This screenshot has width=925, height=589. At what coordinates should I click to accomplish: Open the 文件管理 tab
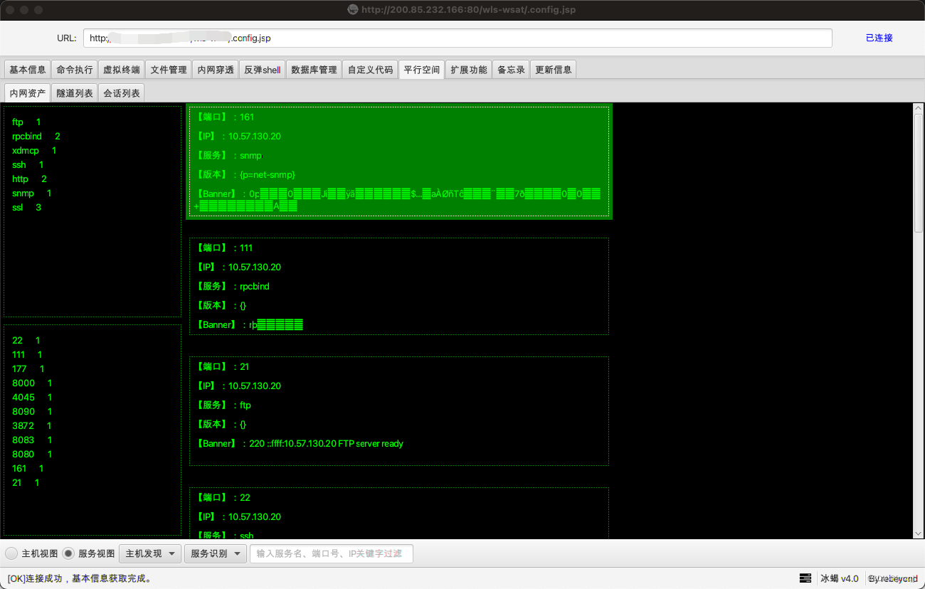pos(168,69)
